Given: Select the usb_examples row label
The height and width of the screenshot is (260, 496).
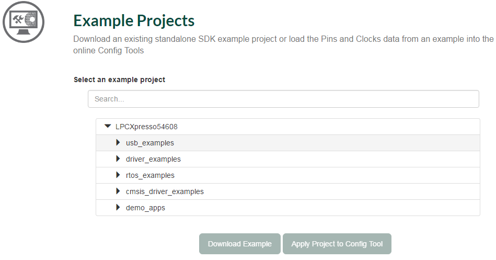Looking at the screenshot, I should point(150,143).
